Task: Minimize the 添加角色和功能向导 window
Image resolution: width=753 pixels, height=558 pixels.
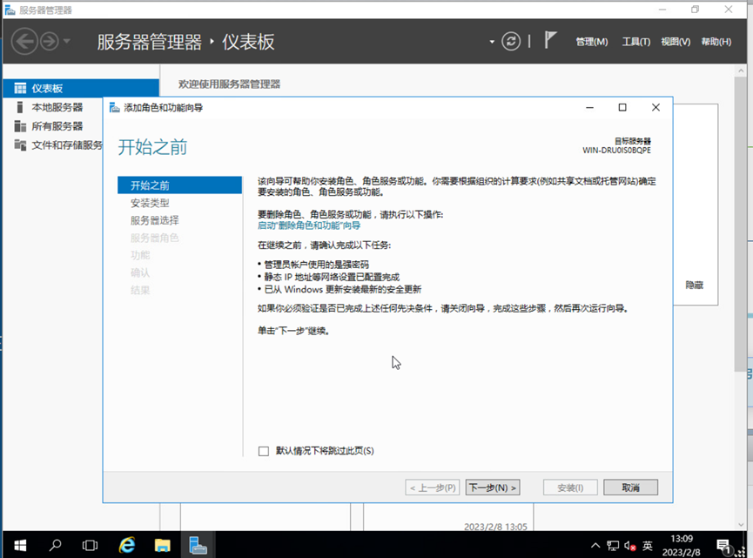Action: point(589,108)
